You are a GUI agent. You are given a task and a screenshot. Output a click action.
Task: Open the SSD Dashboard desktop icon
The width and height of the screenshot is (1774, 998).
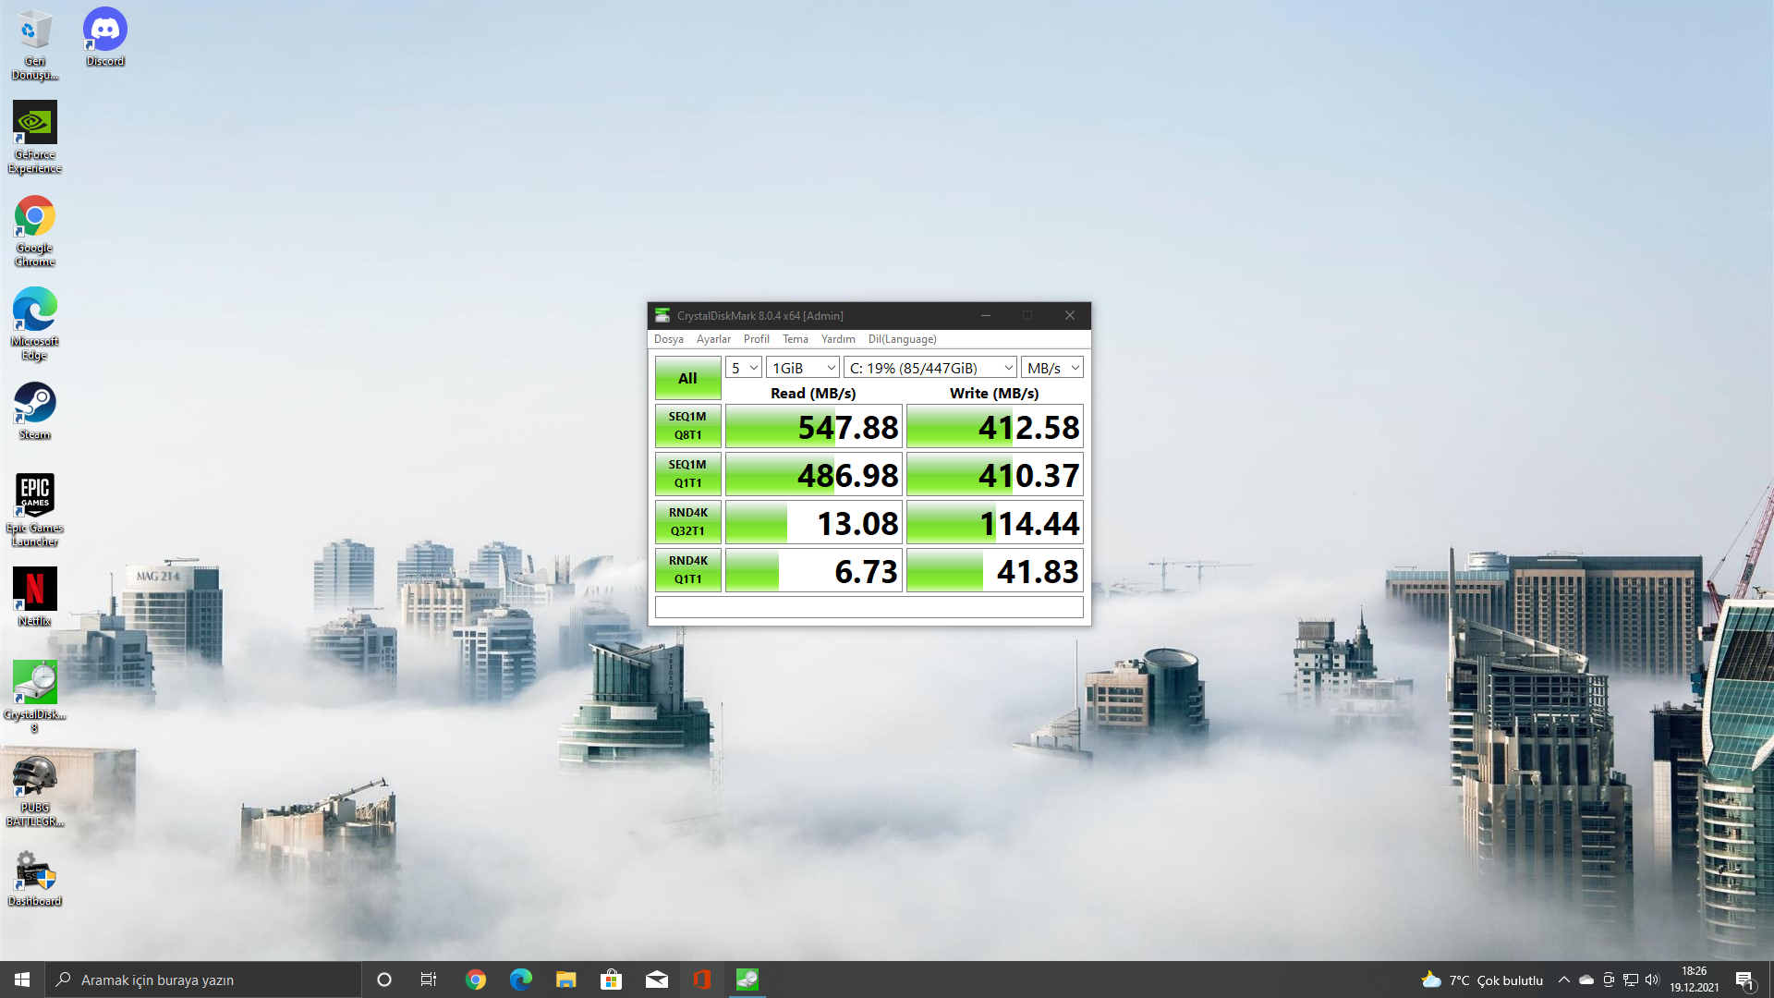point(35,870)
